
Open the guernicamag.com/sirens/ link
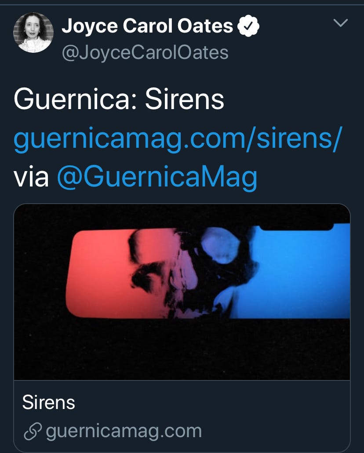(x=178, y=139)
